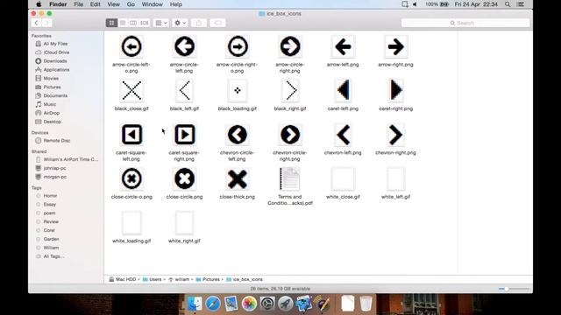The height and width of the screenshot is (315, 561).
Task: Select the close-thick.png file icon
Action: [x=238, y=178]
